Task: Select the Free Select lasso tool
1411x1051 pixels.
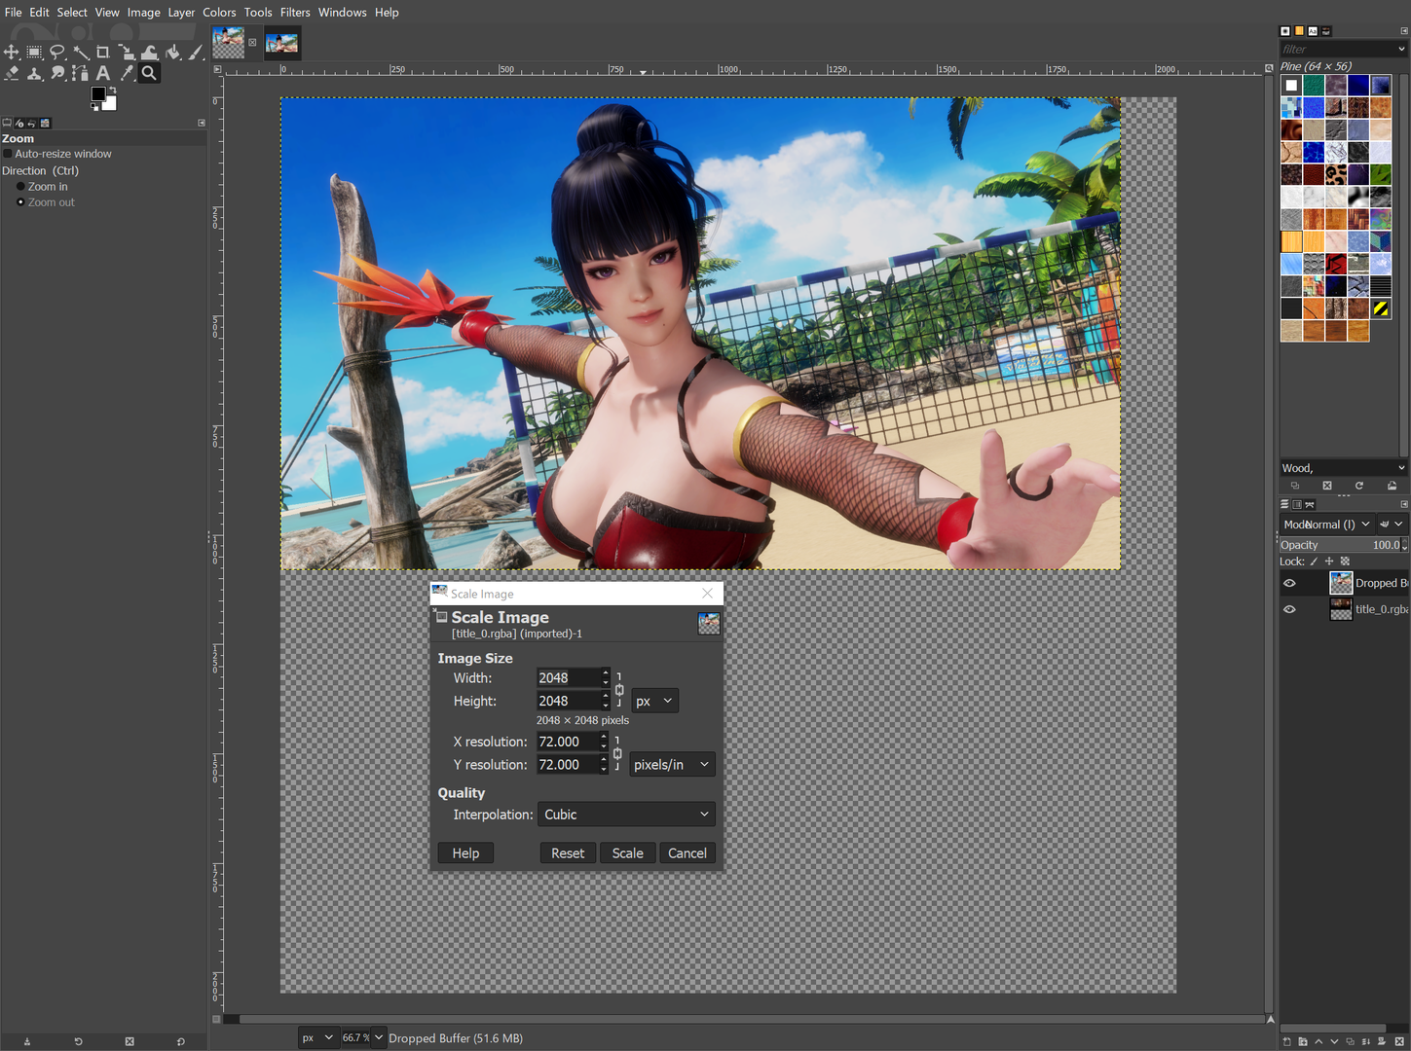Action: (x=57, y=52)
